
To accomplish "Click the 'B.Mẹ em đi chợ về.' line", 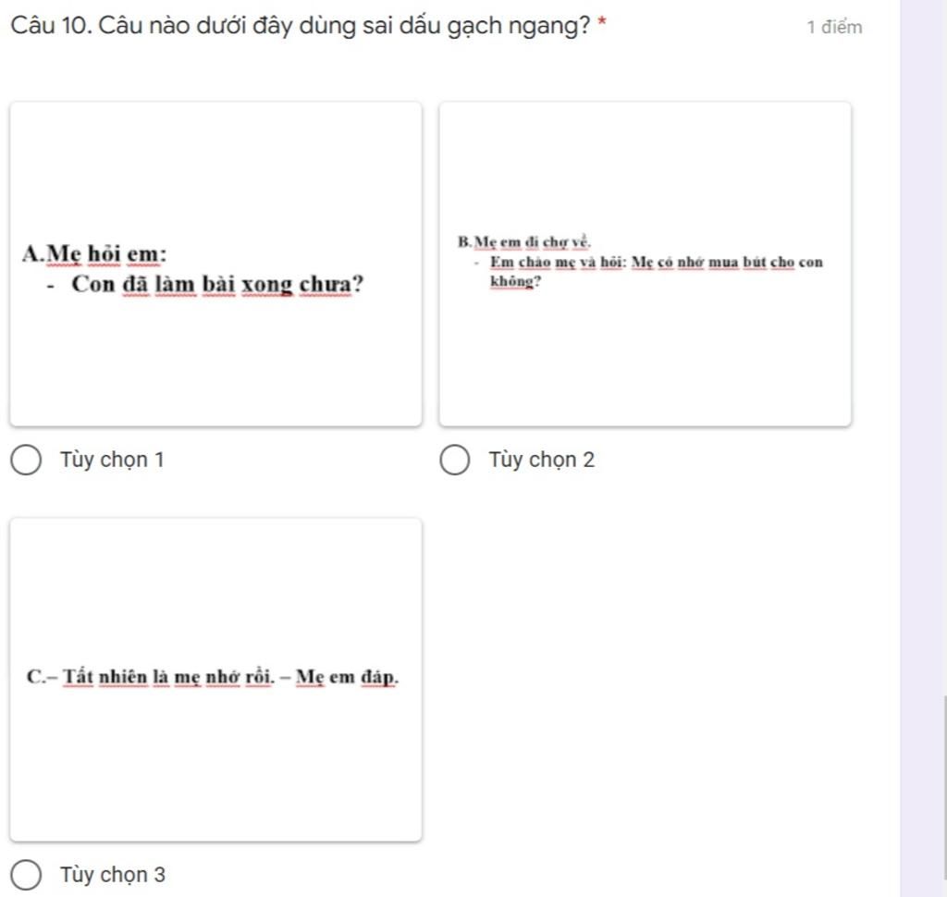I will click(x=524, y=242).
